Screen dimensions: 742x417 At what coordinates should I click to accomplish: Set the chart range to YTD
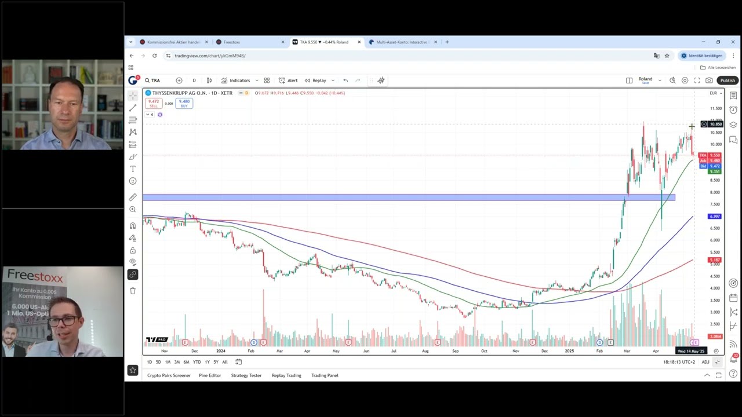coord(197,362)
